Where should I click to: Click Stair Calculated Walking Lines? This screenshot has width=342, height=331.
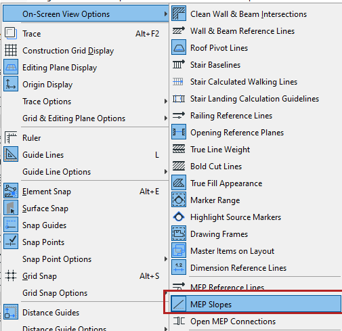(256, 82)
